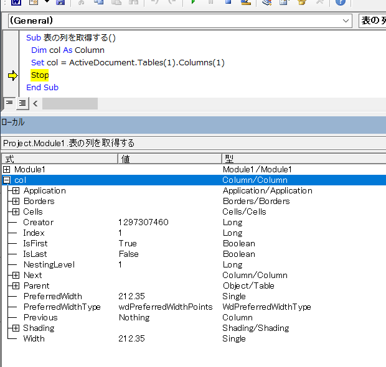The width and height of the screenshot is (386, 367).
Task: Click the 式 column header
Action: click(x=60, y=159)
